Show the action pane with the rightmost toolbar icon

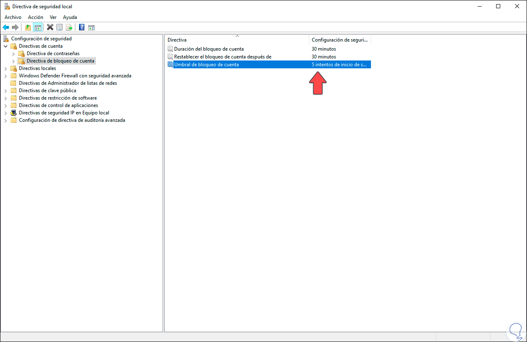91,27
